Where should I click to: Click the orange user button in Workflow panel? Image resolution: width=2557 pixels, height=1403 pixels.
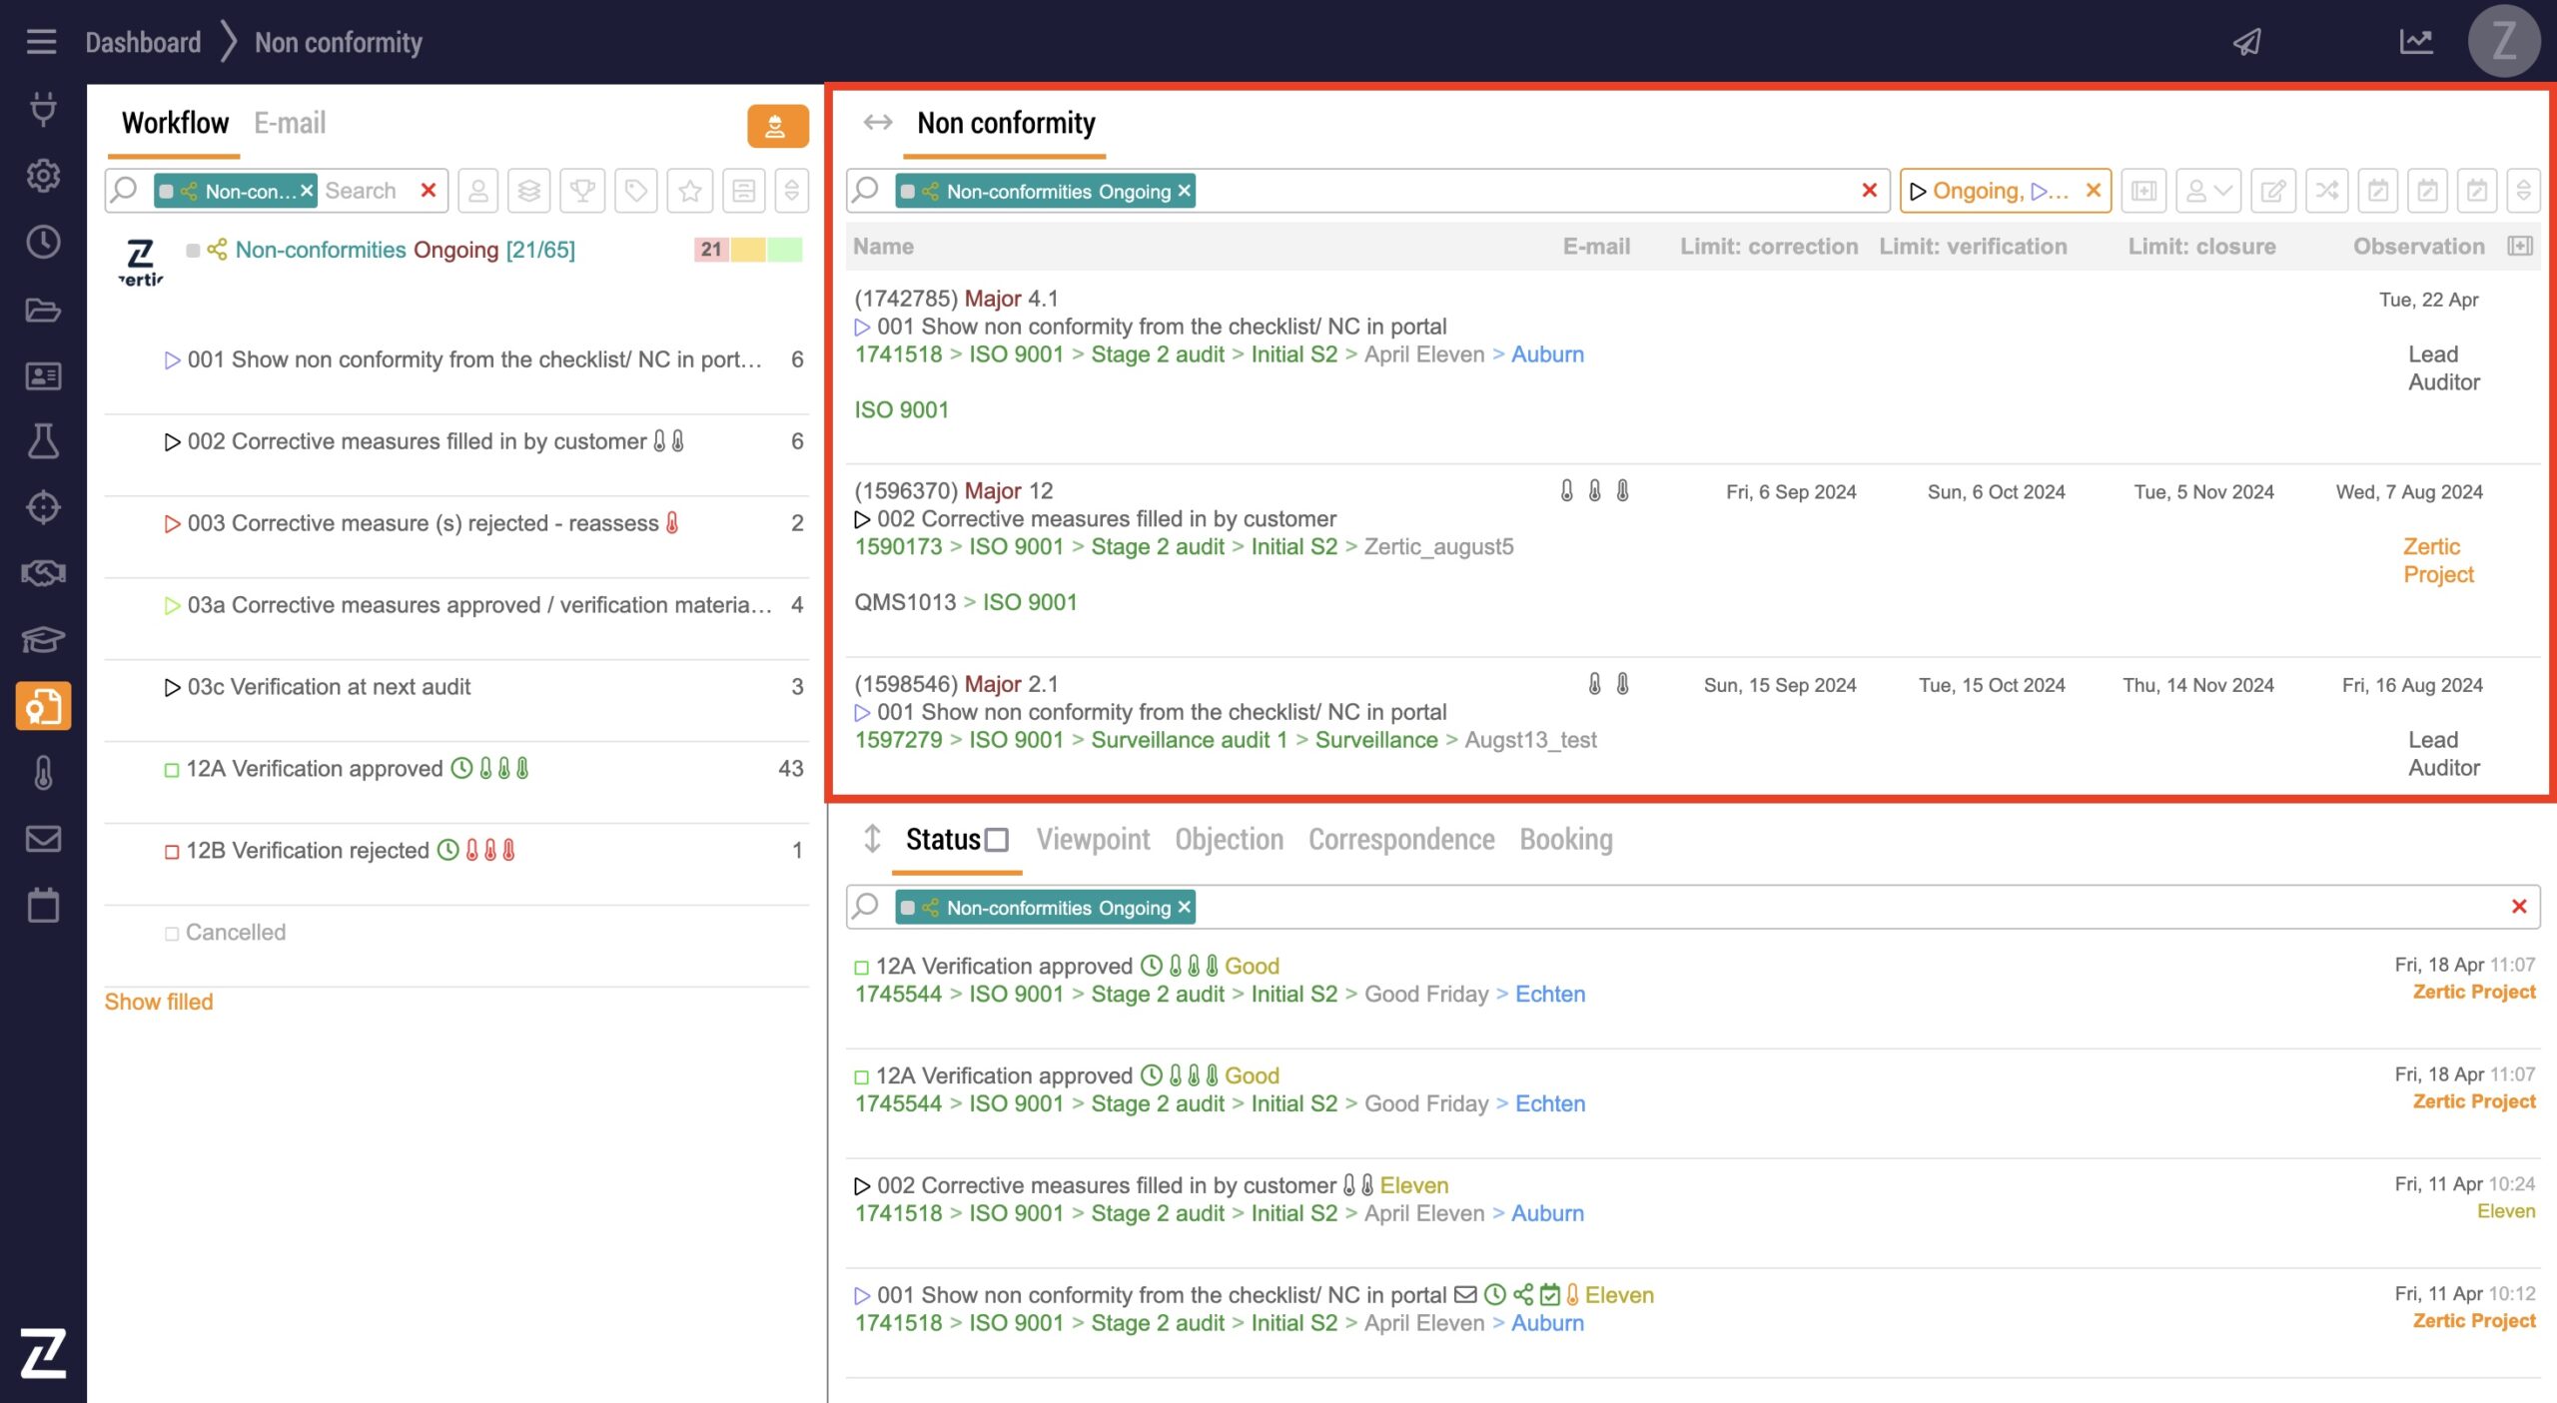pos(776,127)
